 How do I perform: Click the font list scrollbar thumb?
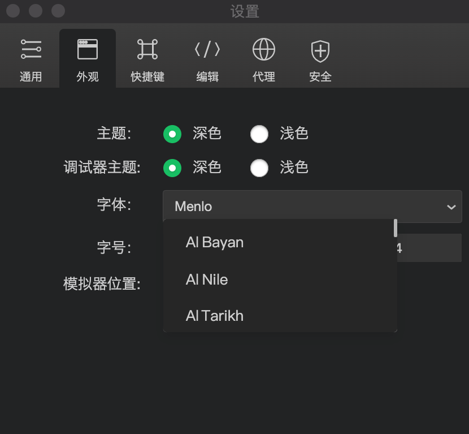coord(396,228)
